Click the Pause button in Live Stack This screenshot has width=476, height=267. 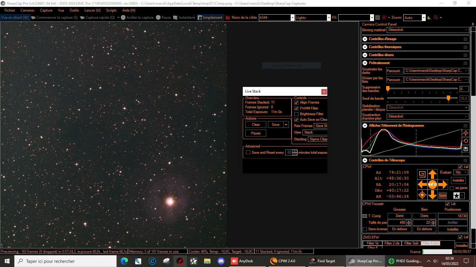coord(256,133)
